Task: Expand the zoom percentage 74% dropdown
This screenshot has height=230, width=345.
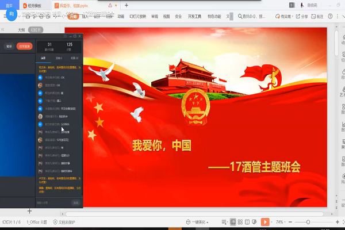Action: 282,222
